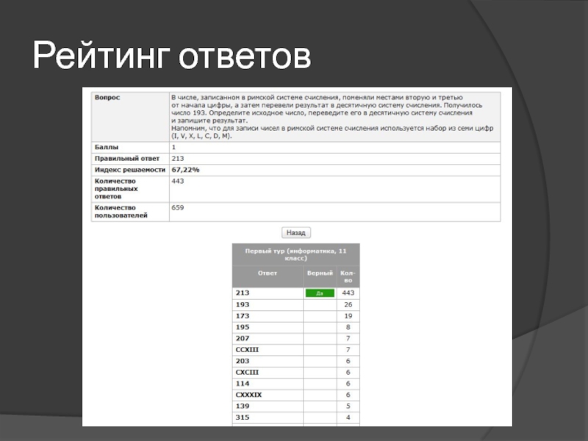Select the Ответ column header
Screen dimensions: 588x441
coord(268,273)
